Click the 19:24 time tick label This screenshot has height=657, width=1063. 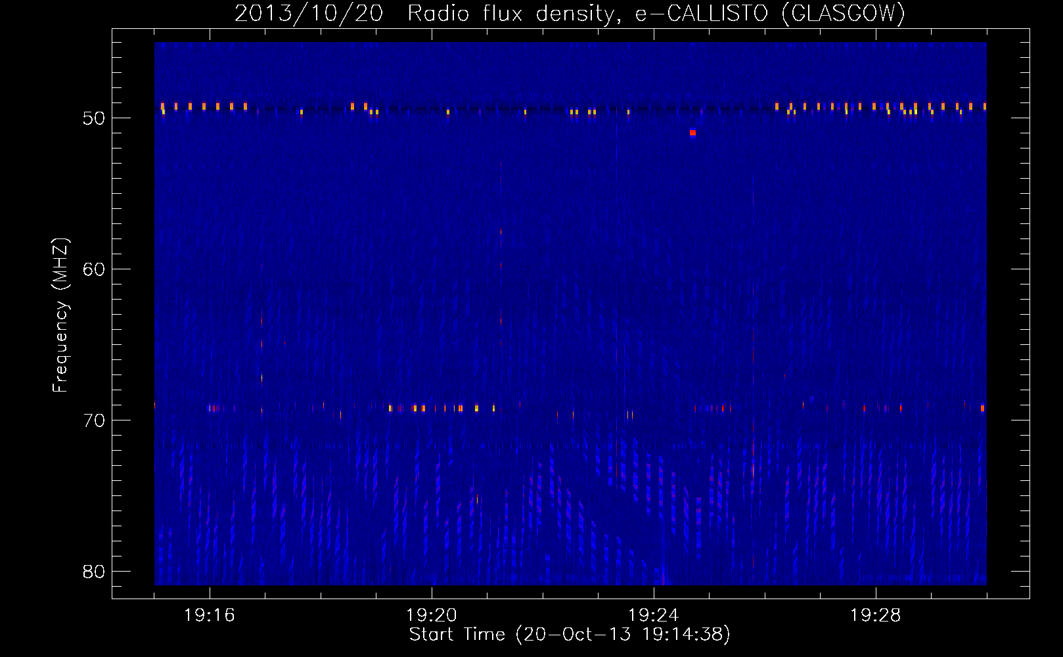tap(654, 615)
